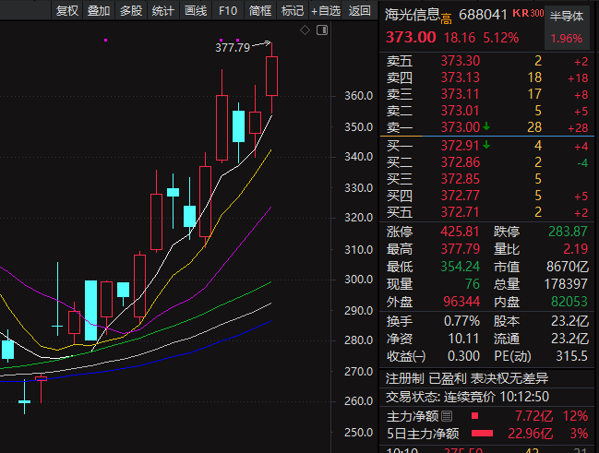Click the 复权 toolbar button
The image size is (599, 453).
coord(67,11)
